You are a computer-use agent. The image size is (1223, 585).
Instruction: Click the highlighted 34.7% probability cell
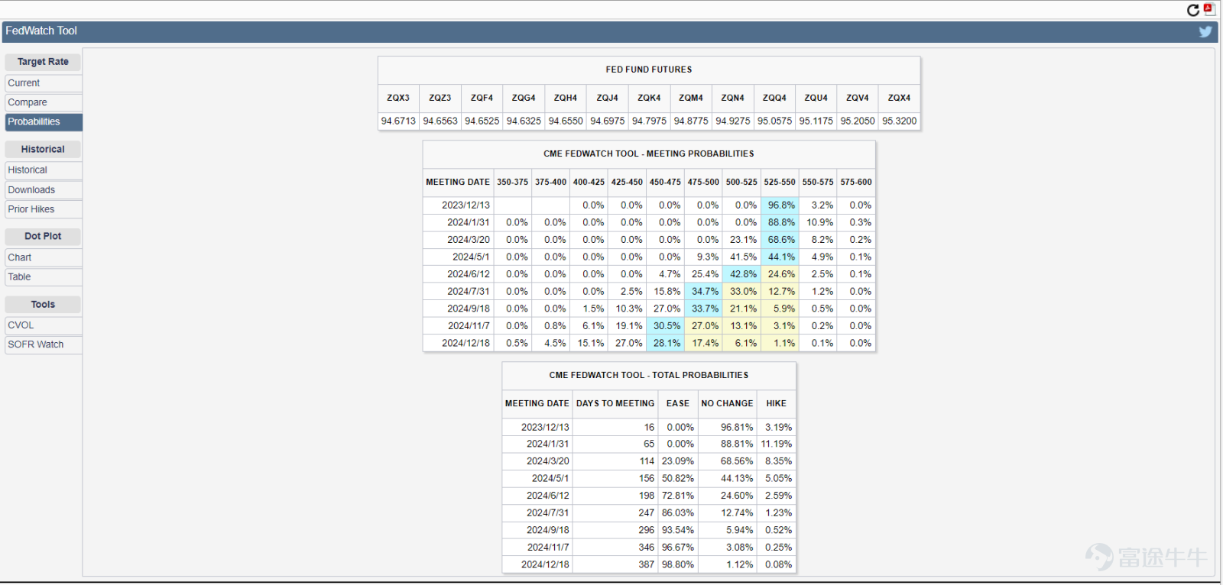[x=703, y=292]
